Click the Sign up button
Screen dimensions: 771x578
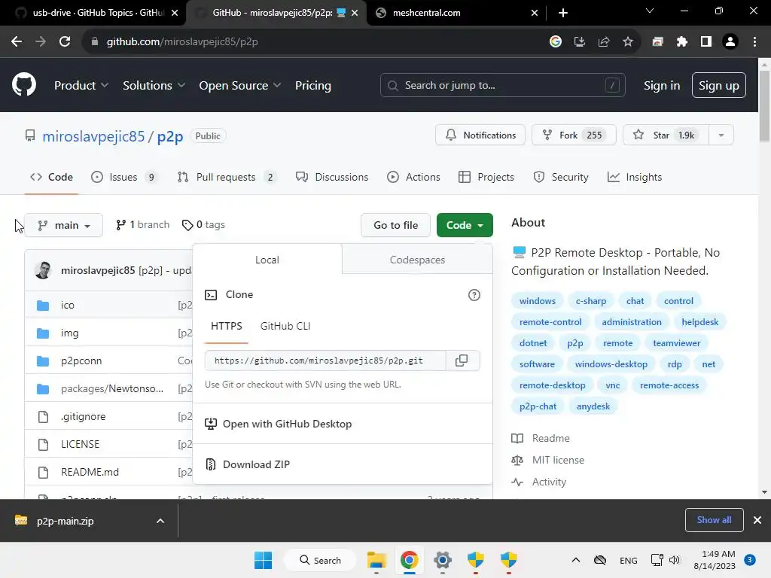point(719,86)
